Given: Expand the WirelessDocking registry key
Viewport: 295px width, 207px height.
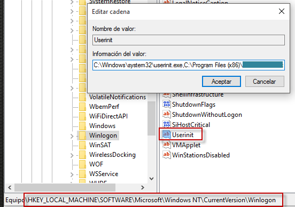Looking at the screenshot, I should click(x=72, y=155).
